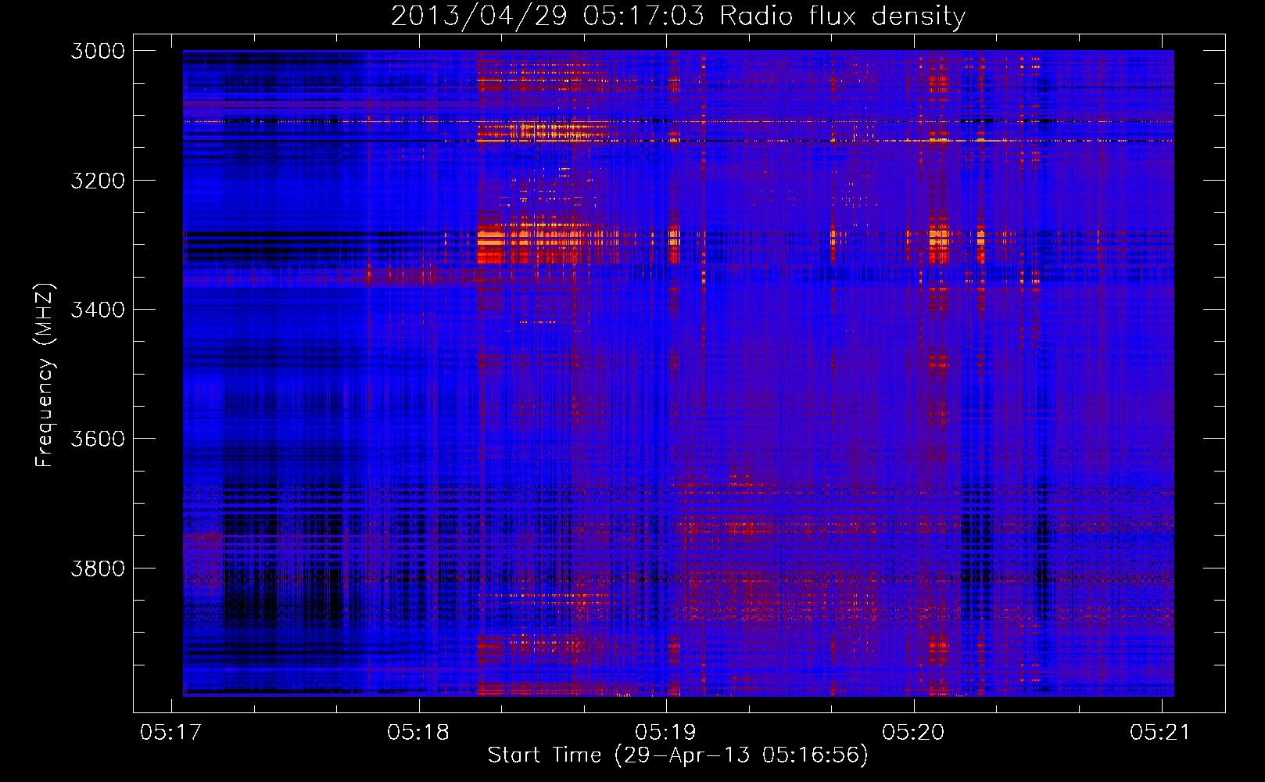
Task: Click the 3000 frequency axis label
Action: [98, 51]
